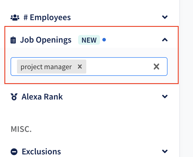193x157 pixels.
Task: Collapse the Job Openings section chevron
Action: [x=165, y=40]
